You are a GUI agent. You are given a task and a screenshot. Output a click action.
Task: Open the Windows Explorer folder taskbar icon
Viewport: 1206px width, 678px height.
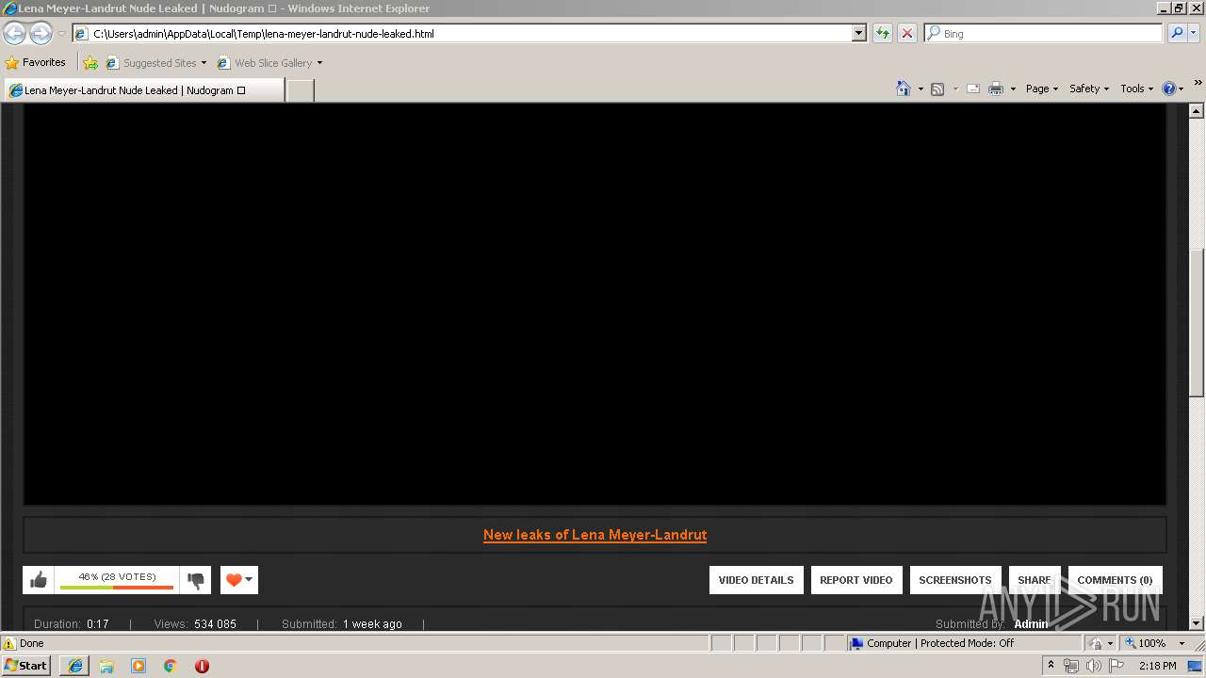point(106,666)
